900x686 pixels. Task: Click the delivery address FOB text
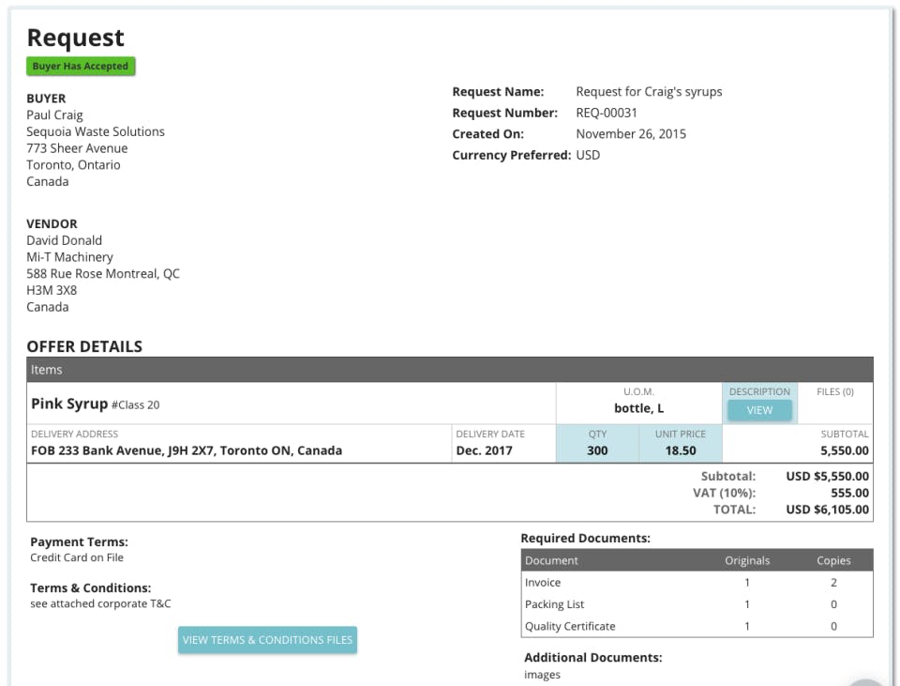tap(187, 450)
